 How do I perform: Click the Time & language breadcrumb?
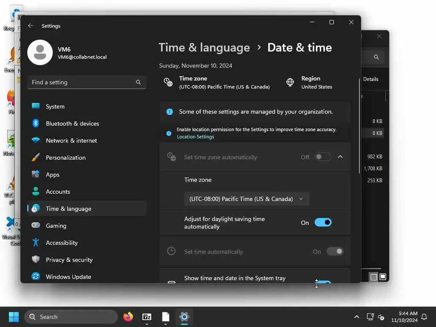[204, 48]
